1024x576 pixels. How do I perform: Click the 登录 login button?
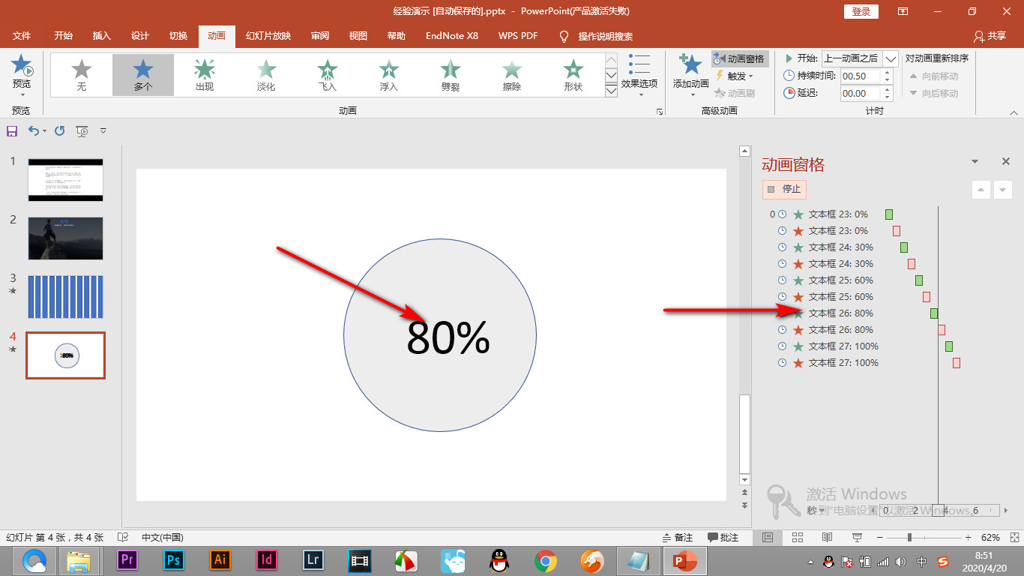point(861,11)
